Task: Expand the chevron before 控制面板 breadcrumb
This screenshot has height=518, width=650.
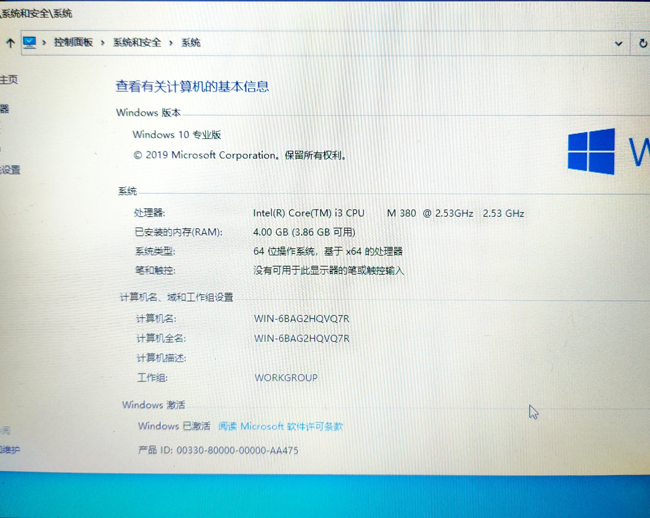Action: point(44,43)
